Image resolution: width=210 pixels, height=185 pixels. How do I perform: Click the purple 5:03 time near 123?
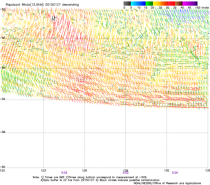point(64,173)
